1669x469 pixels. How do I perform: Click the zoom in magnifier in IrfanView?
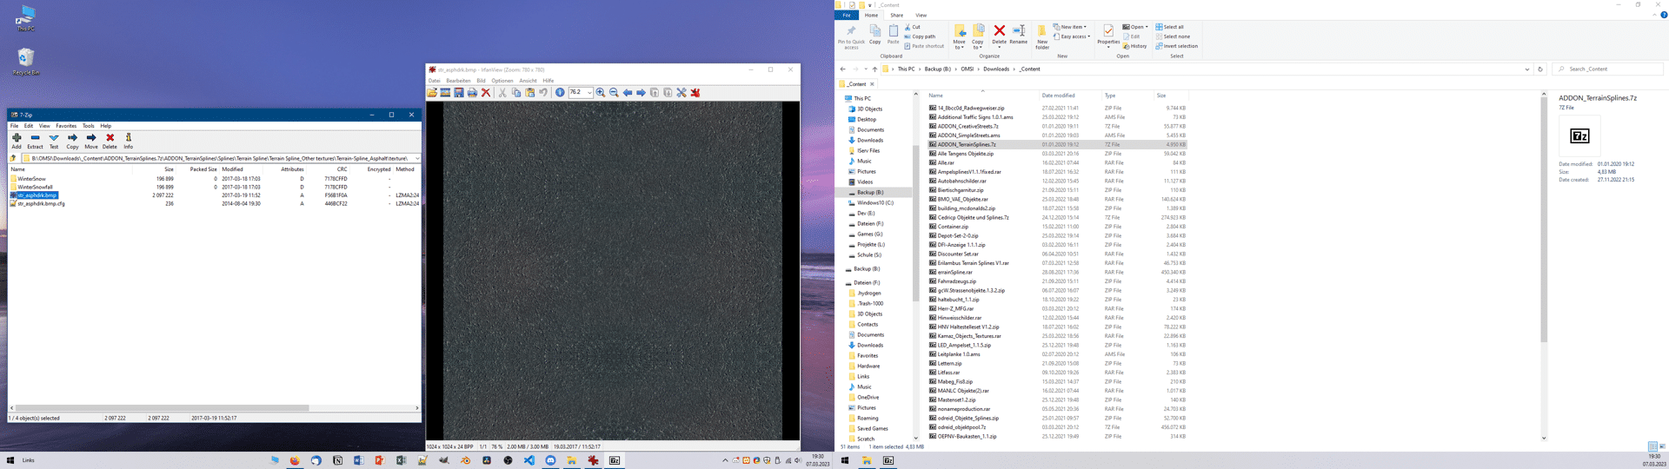coord(600,93)
